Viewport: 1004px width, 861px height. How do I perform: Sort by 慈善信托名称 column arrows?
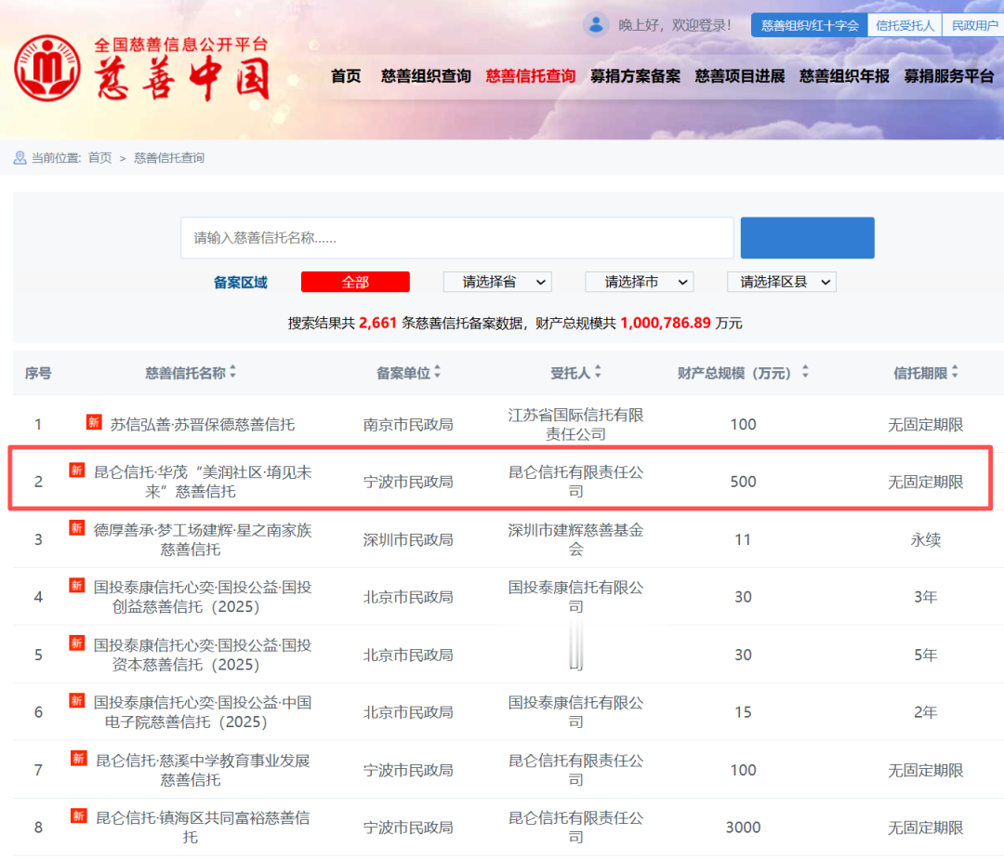click(233, 372)
